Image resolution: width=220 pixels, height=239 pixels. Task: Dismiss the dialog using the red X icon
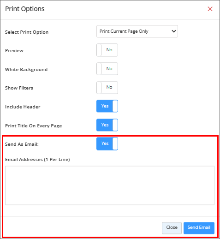coord(210,9)
